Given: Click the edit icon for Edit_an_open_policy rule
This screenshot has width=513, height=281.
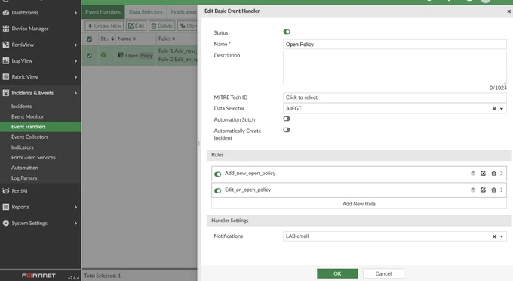Looking at the screenshot, I should (483, 190).
